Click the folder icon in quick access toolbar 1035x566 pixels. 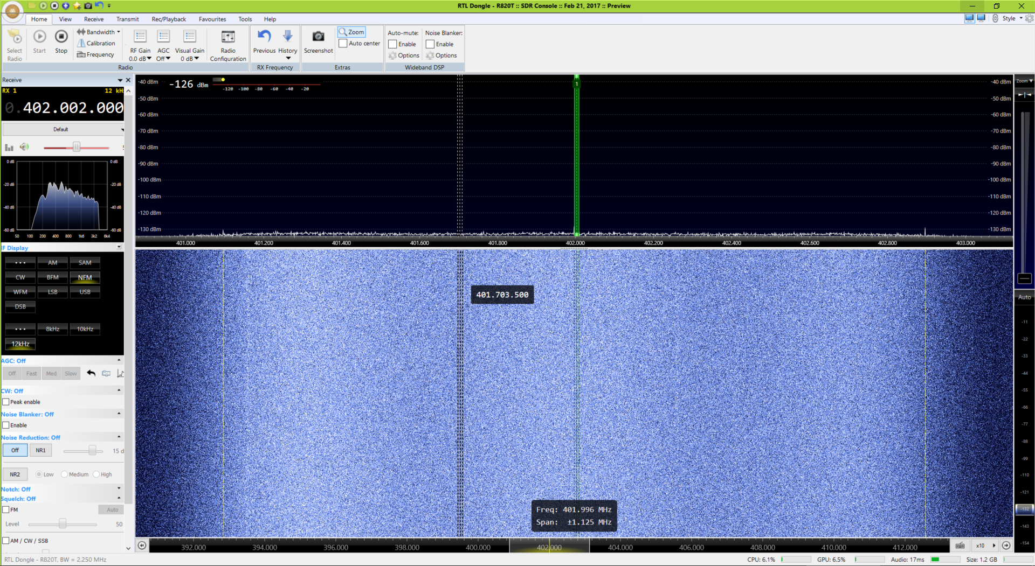(x=32, y=5)
